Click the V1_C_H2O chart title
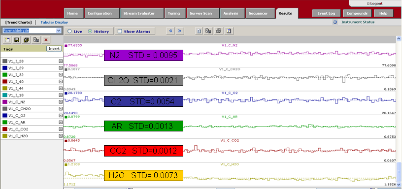Screen dimensions: 402x189 click(230, 164)
